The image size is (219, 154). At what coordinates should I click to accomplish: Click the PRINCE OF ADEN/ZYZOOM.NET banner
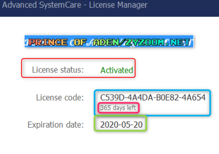pyautogui.click(x=109, y=41)
